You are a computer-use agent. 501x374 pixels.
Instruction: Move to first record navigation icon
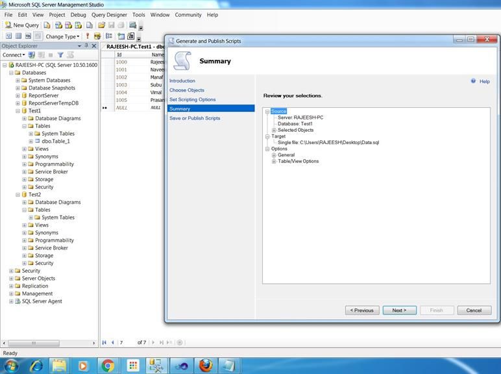[x=104, y=342]
